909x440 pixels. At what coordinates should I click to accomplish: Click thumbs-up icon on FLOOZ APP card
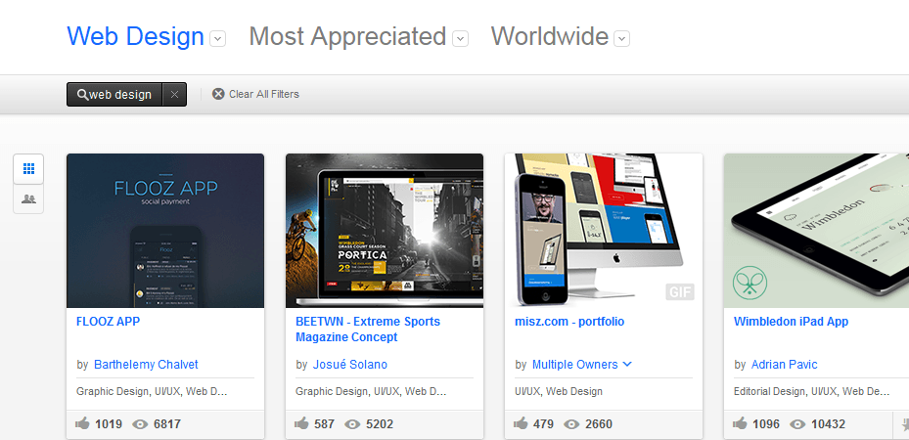[x=83, y=423]
